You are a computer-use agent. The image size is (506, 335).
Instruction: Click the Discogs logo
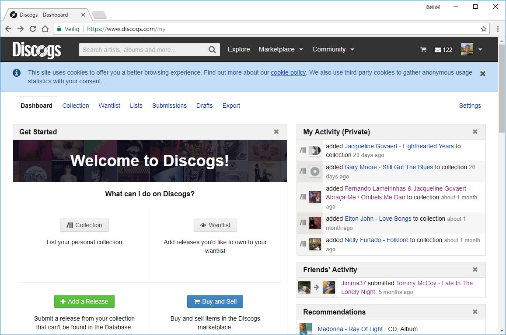point(36,50)
